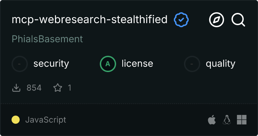
Task: Click the security grade dash badge
Action: click(x=20, y=64)
